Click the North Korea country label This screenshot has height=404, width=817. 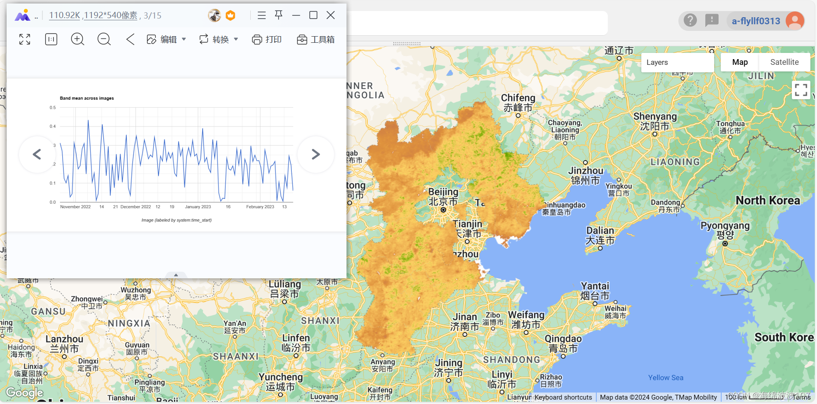768,200
